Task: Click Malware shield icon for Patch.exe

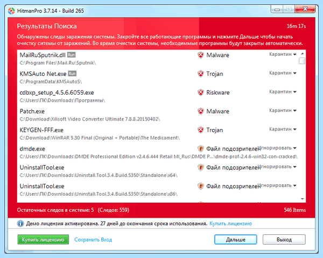Action: 200,111
